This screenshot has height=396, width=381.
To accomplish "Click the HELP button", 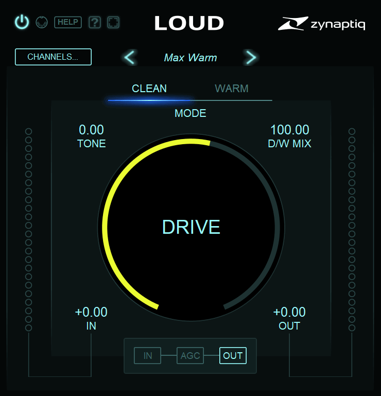I will [x=68, y=22].
